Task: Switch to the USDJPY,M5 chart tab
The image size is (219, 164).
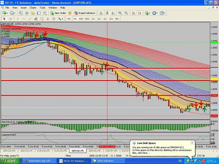Action: coord(111,151)
